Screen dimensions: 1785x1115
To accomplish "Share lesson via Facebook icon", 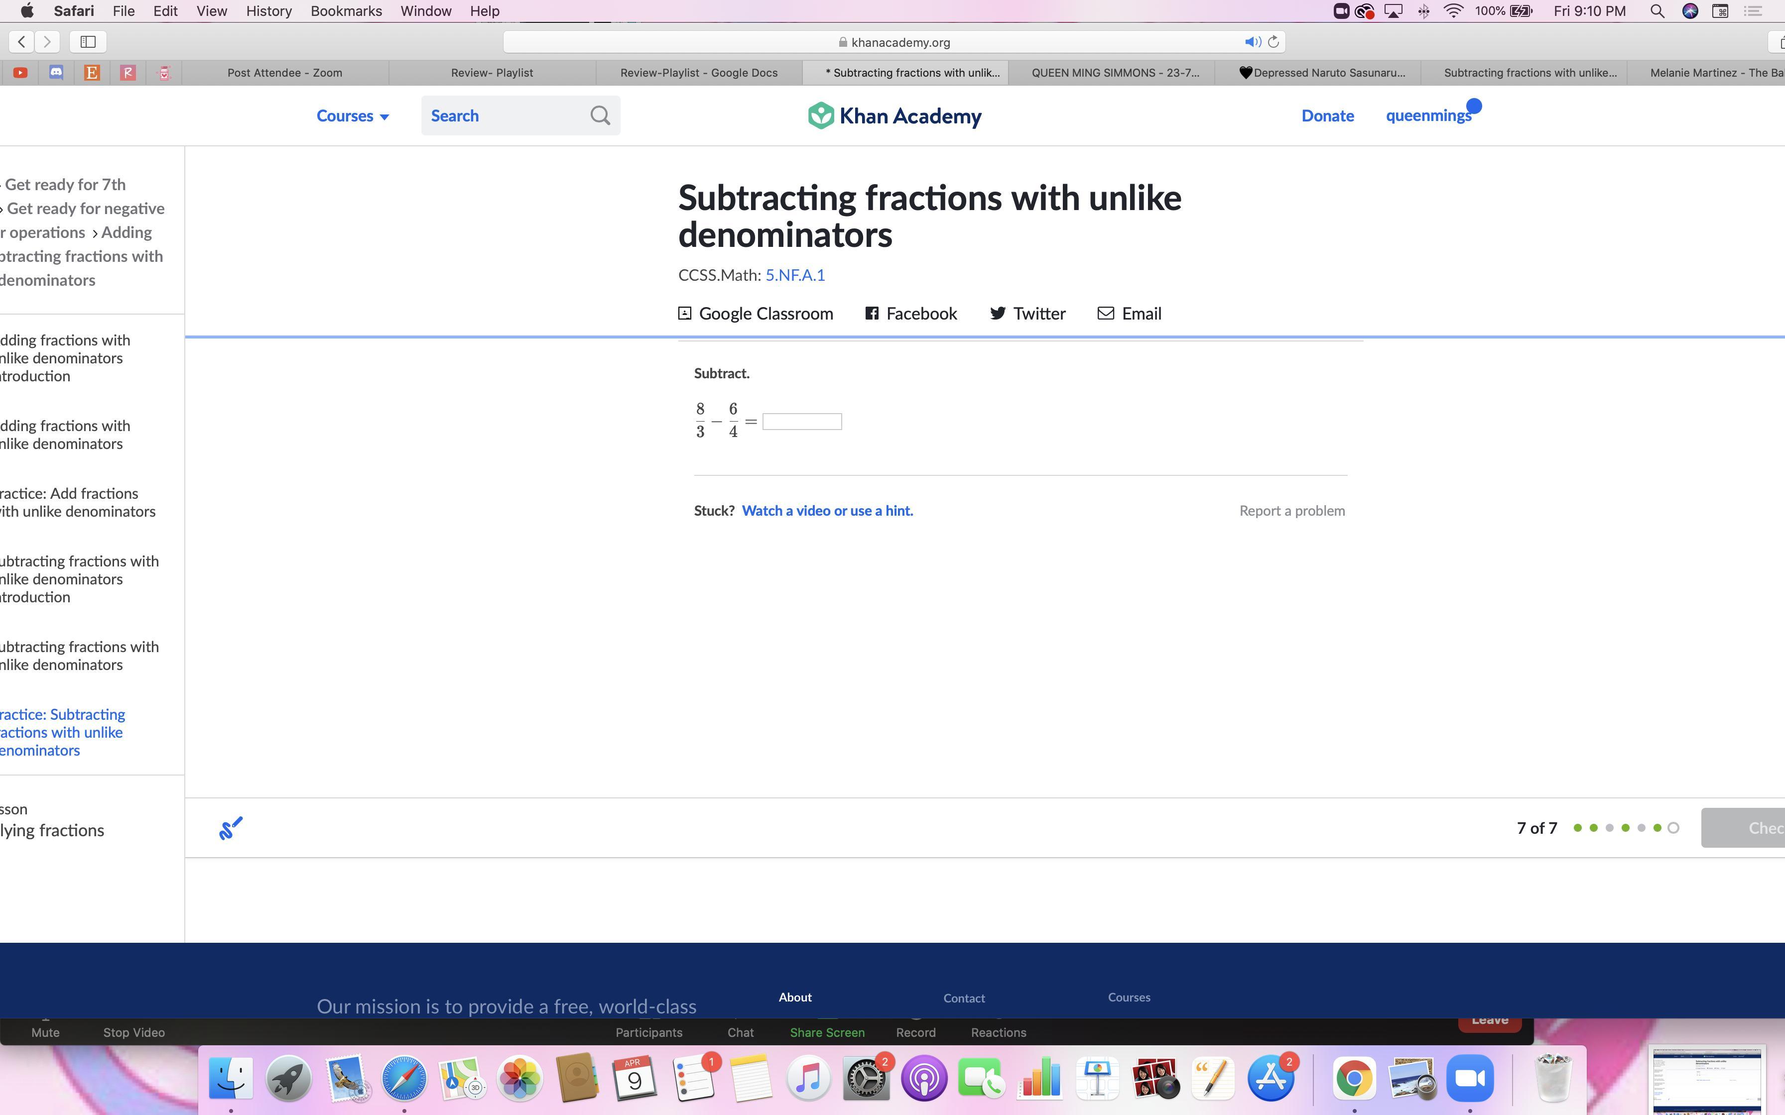I will [x=872, y=314].
